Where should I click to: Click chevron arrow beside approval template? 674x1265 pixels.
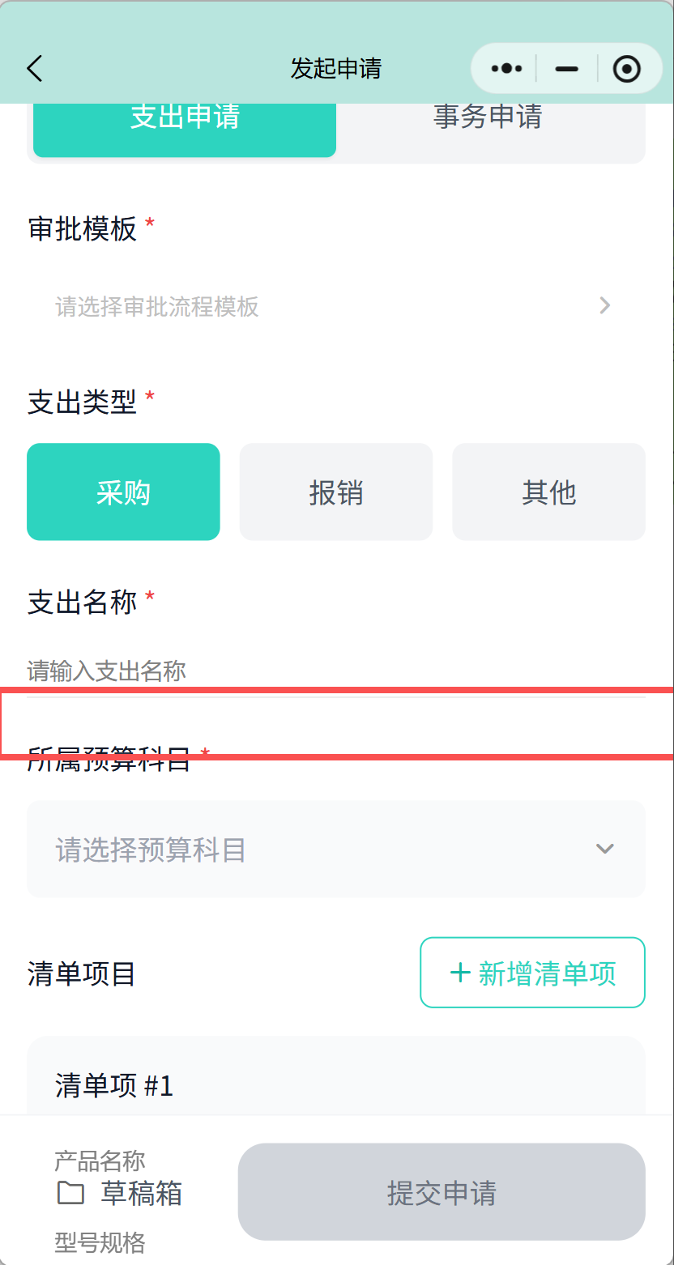604,305
